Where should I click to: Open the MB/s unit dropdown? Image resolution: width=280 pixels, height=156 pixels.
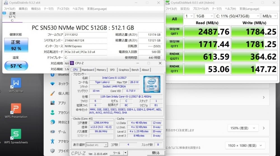coord(269,16)
